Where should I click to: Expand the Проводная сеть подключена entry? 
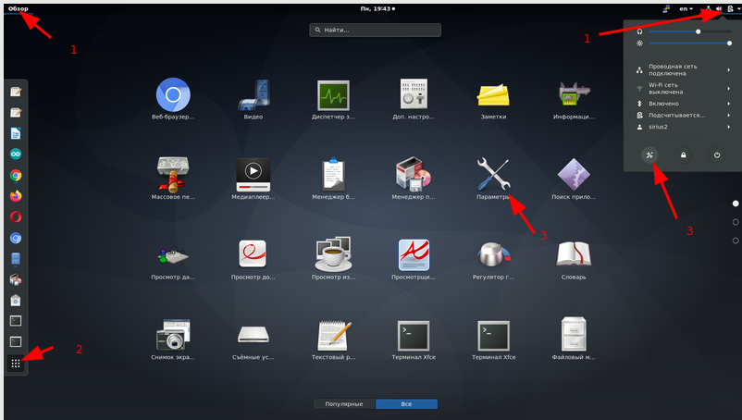(x=685, y=70)
